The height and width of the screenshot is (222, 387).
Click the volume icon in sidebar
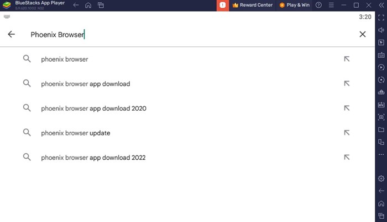tap(381, 30)
